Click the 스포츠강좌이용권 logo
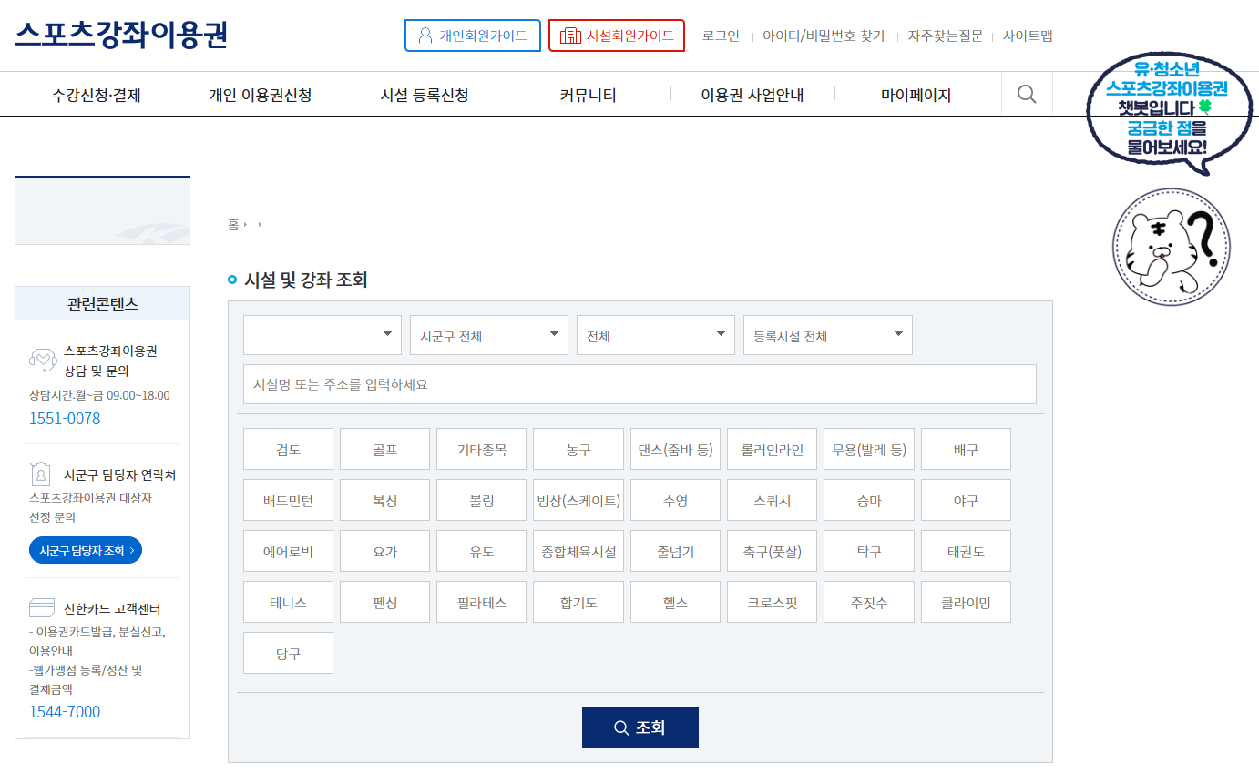 121,32
